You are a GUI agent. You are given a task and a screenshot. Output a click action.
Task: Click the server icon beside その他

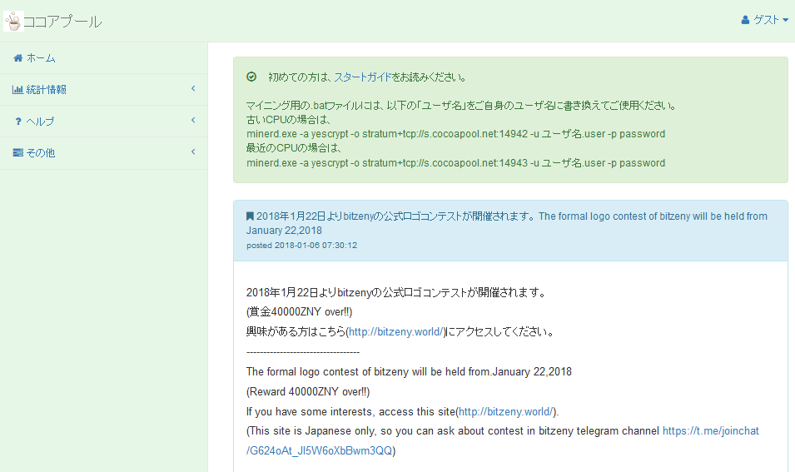17,152
